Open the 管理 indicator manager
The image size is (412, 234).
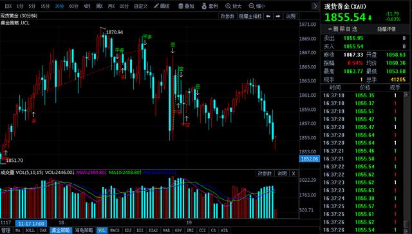(6, 230)
